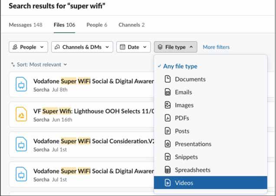Click the Documents file type icon

[168, 79]
